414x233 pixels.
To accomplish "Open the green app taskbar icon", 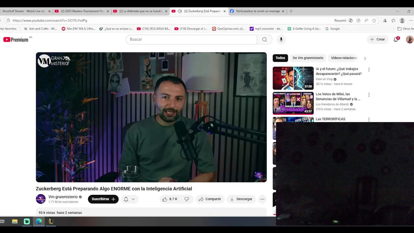I will click(27, 221).
